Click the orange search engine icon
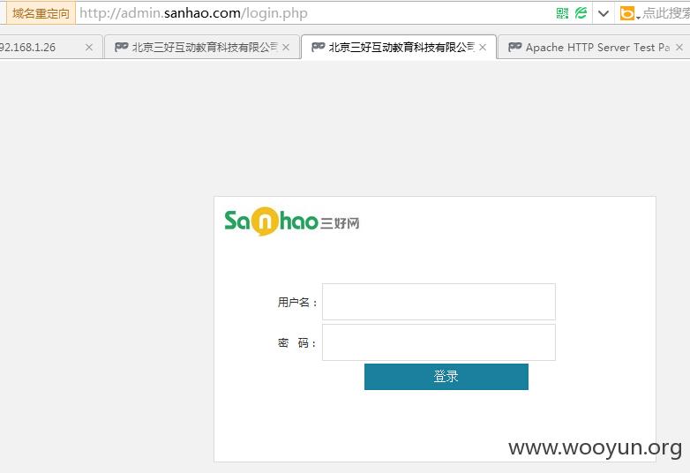Screen dimensions: 690x473 [627, 13]
